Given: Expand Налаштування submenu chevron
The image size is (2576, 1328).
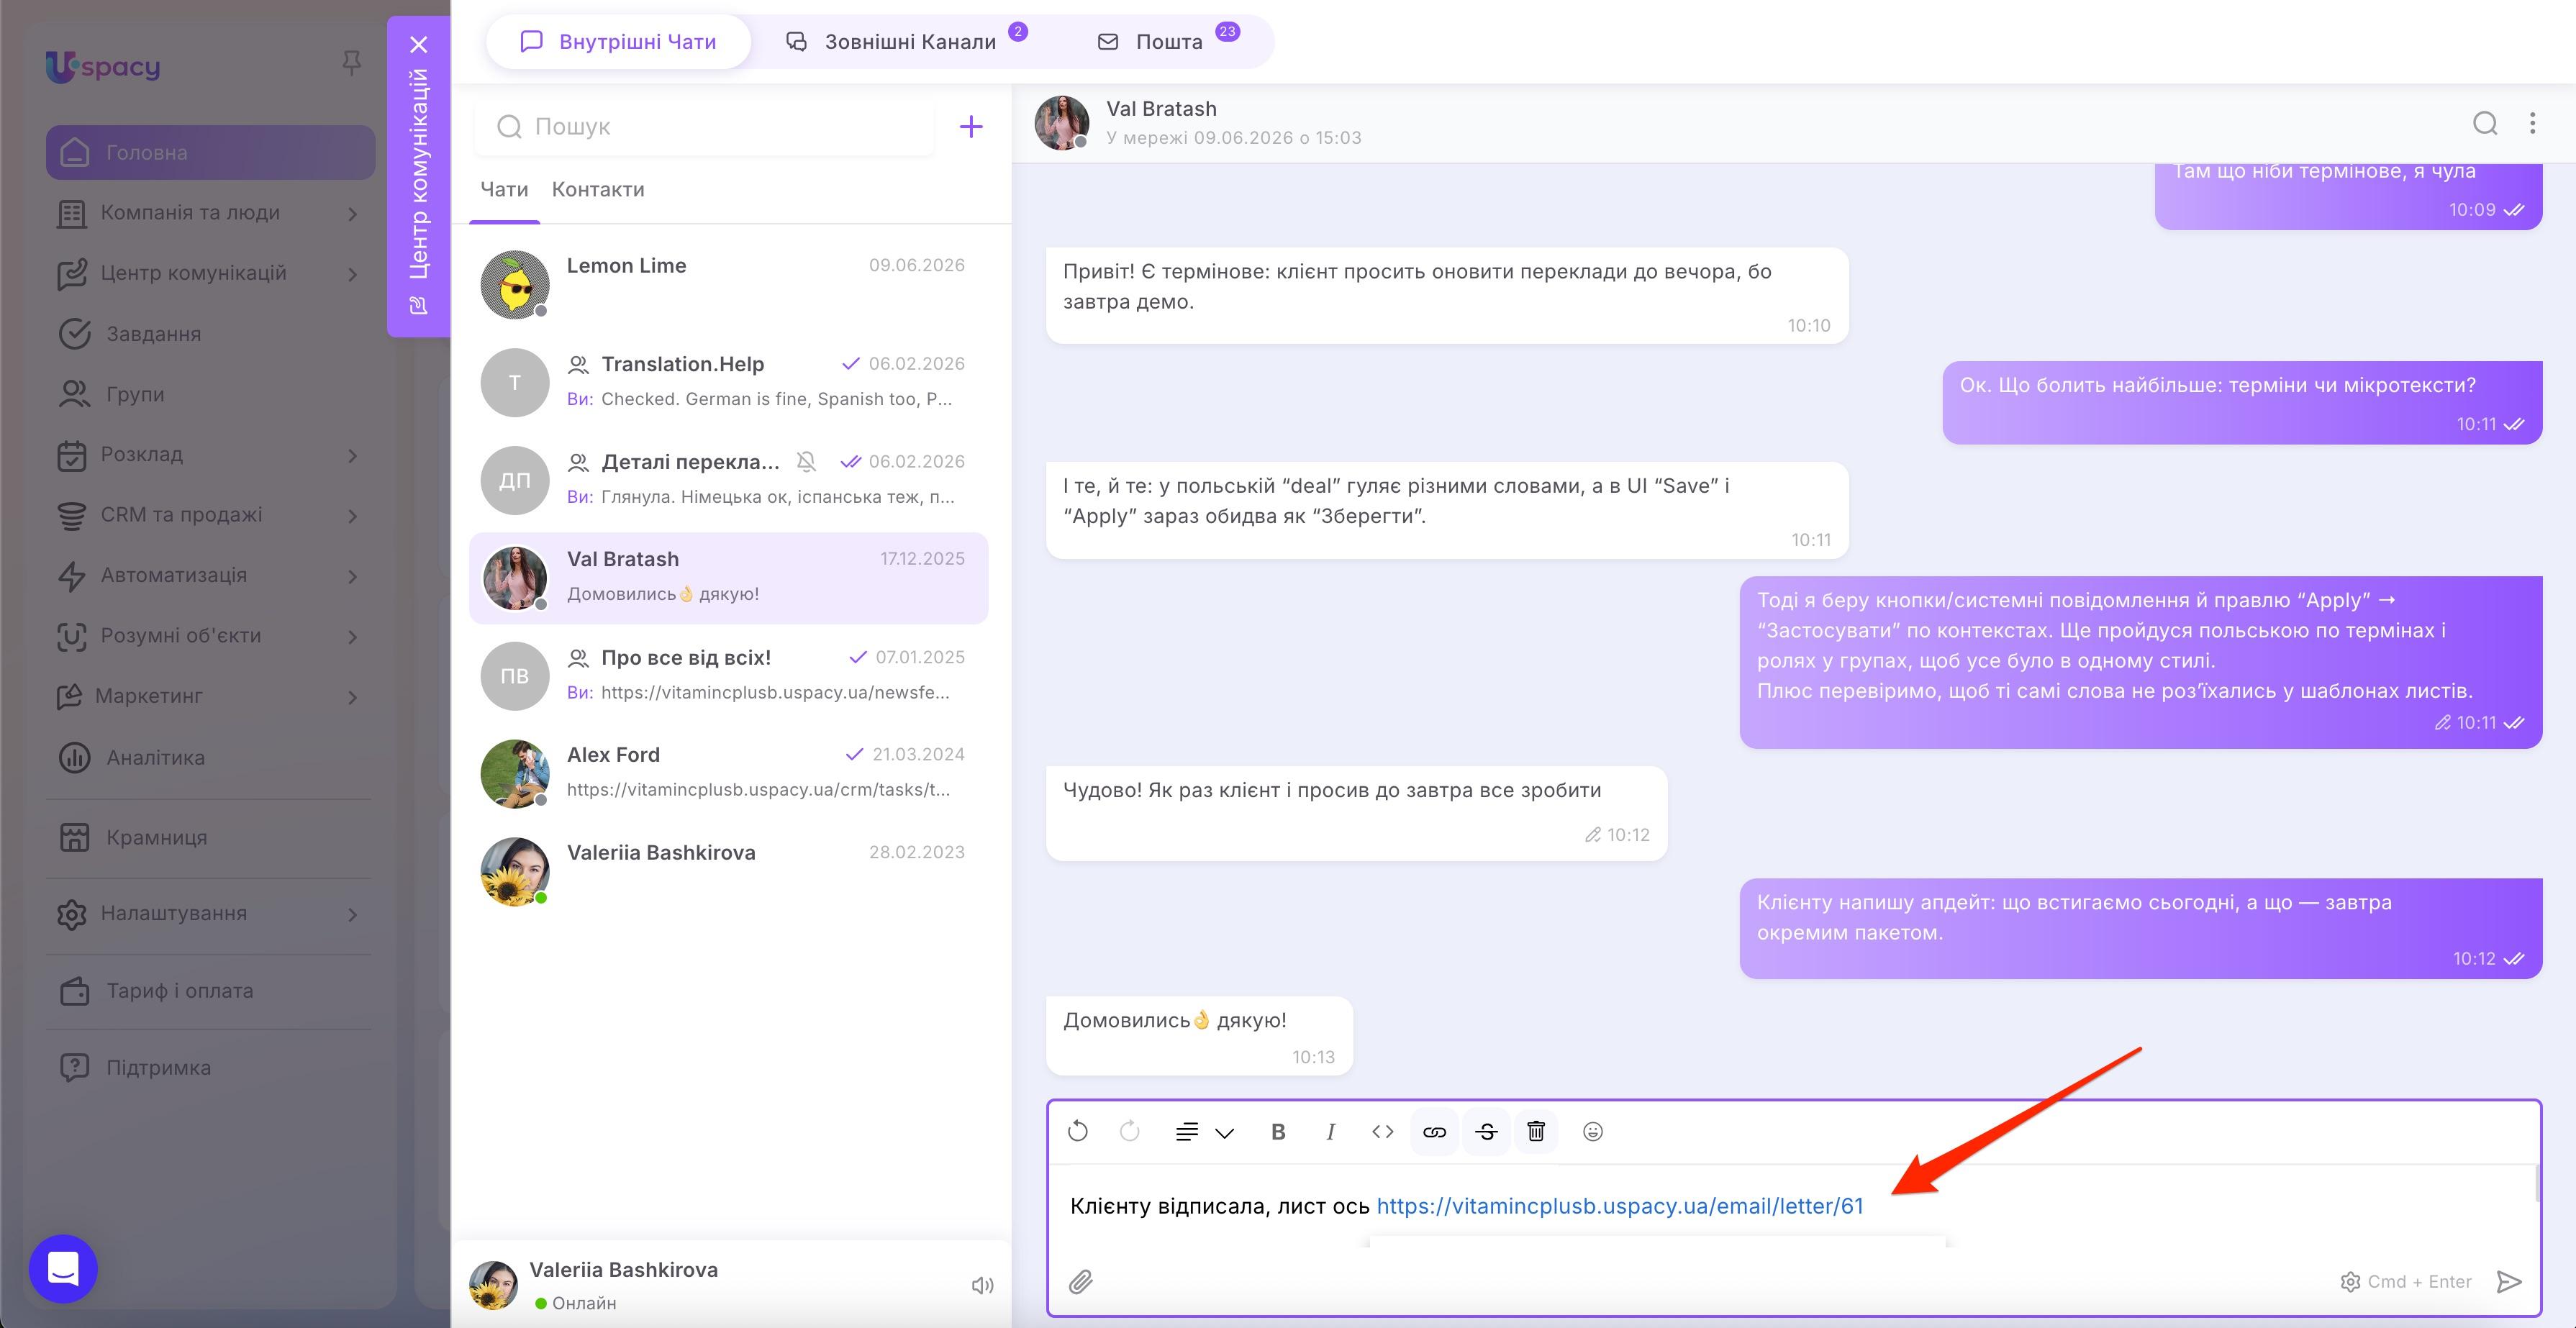Looking at the screenshot, I should [352, 914].
